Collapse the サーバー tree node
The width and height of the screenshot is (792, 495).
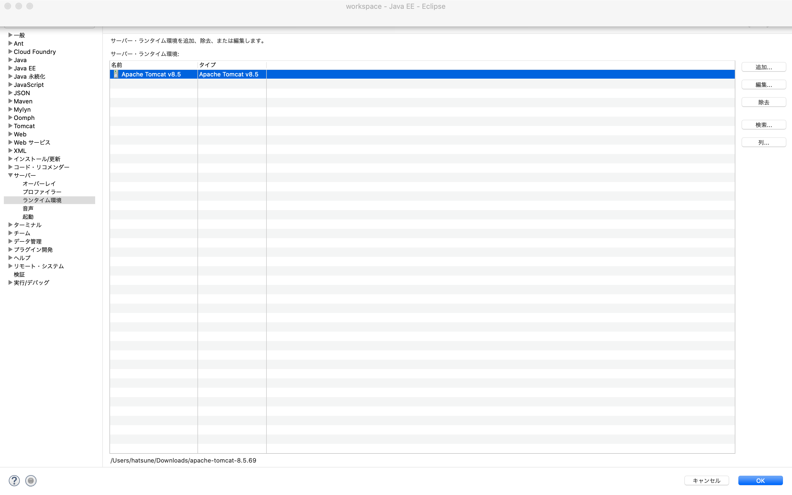[x=10, y=175]
